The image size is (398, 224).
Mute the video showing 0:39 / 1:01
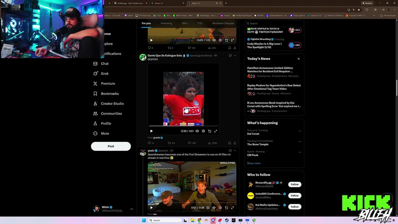pyautogui.click(x=197, y=131)
